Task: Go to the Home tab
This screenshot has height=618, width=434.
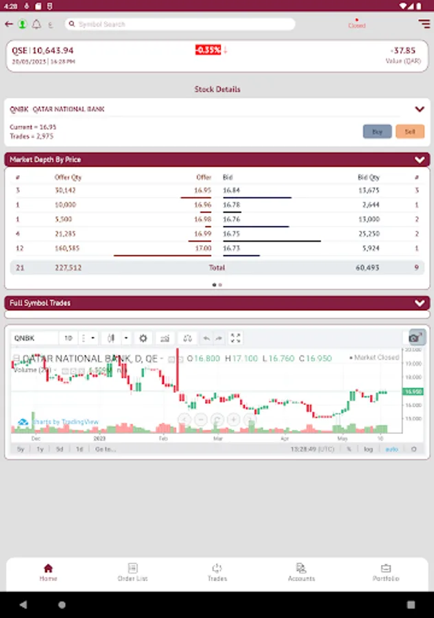Action: pyautogui.click(x=49, y=573)
